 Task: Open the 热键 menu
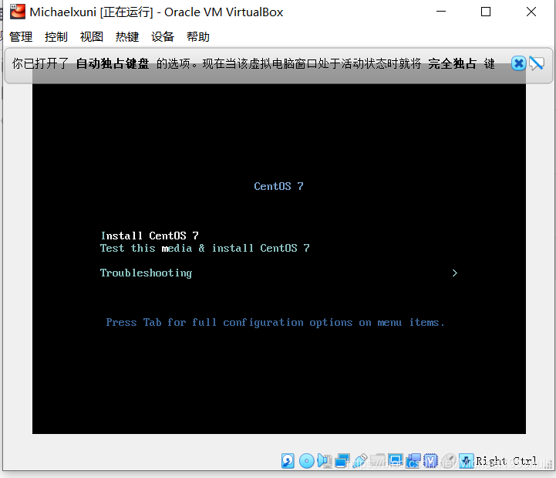[x=127, y=36]
